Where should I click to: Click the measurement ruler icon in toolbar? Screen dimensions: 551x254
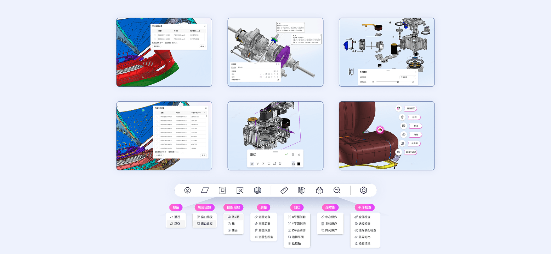(284, 190)
